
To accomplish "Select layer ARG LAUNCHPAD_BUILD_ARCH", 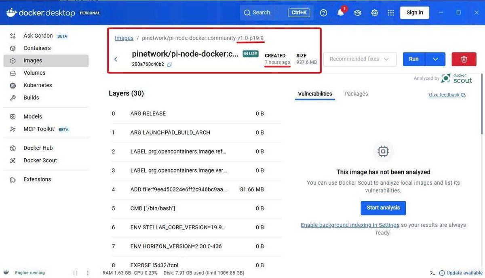I will [195, 133].
